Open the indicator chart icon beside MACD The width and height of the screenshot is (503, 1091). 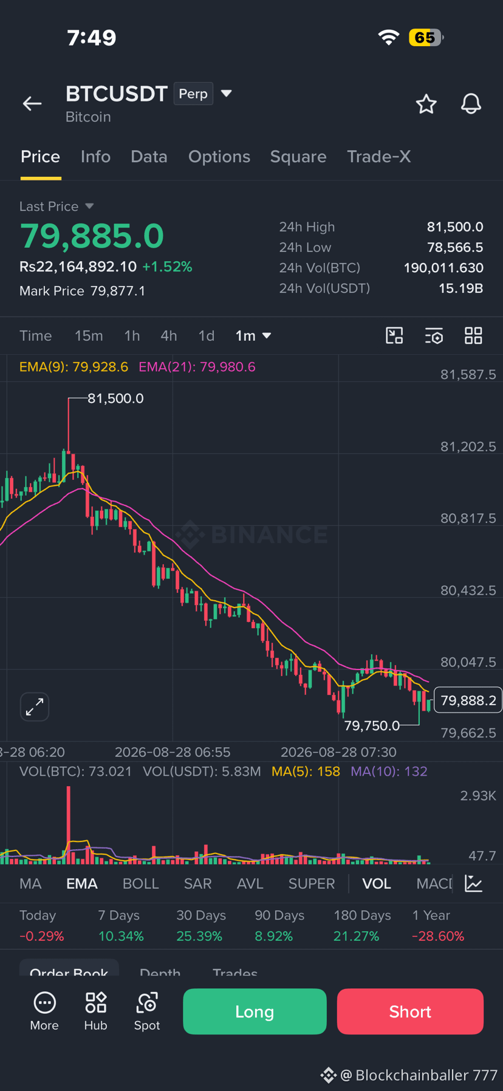coord(473,883)
